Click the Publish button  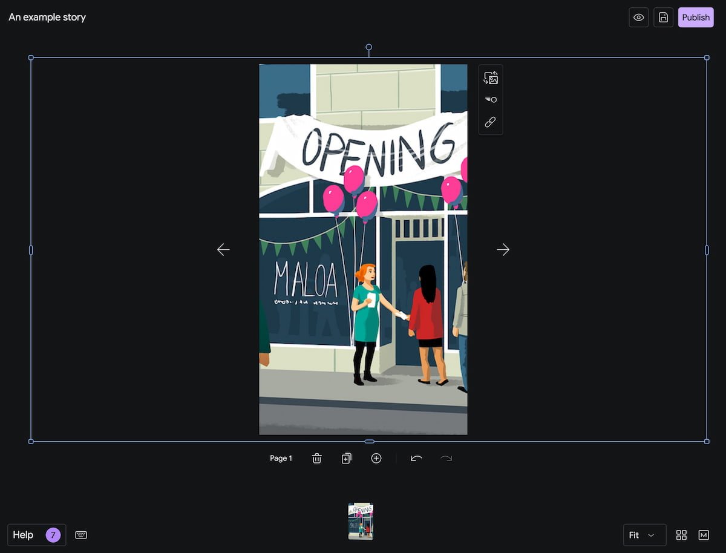(696, 18)
